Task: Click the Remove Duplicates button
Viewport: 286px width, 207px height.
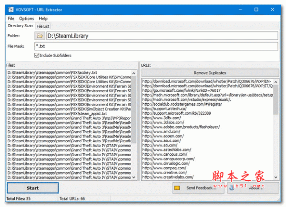Action: (x=209, y=73)
